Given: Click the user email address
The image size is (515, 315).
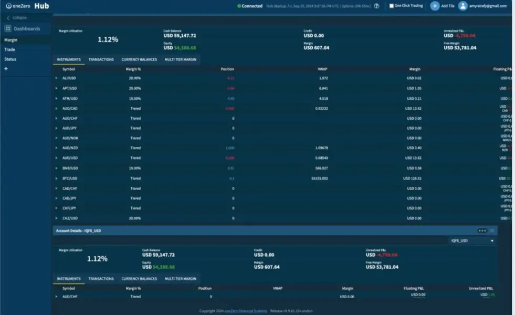Looking at the screenshot, I should 488,6.
